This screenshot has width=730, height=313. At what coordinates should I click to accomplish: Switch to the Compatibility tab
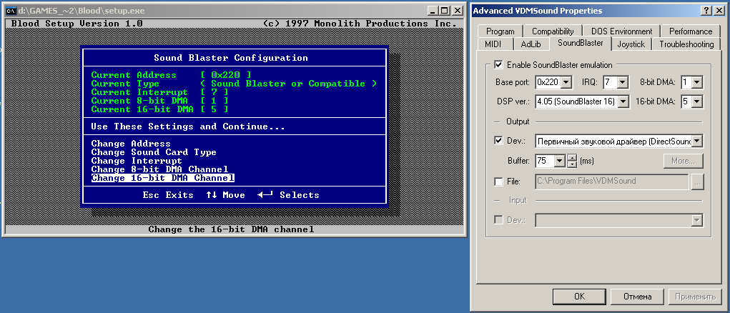pos(553,31)
